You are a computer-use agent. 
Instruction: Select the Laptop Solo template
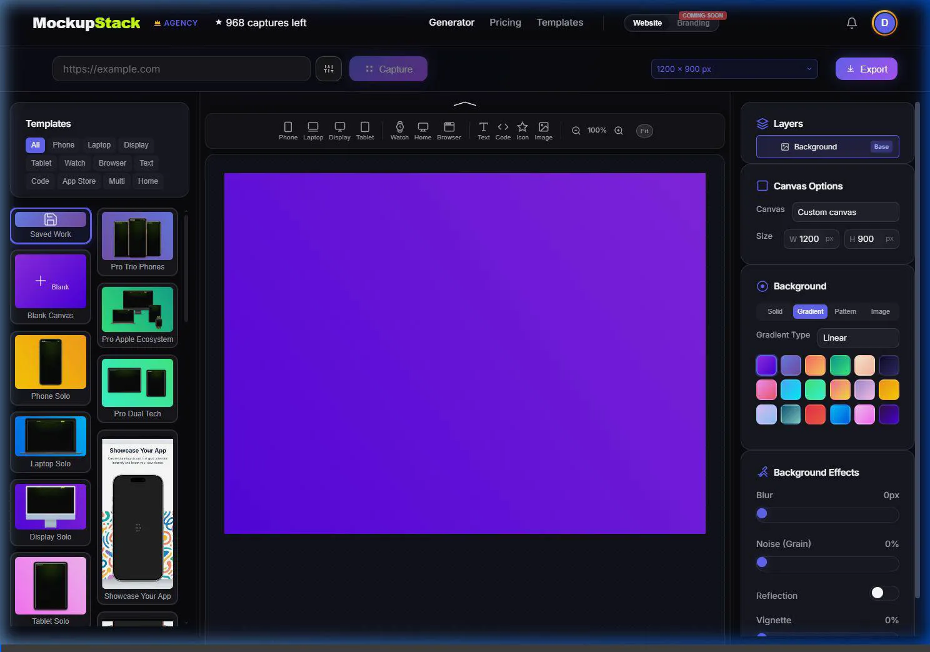pyautogui.click(x=51, y=442)
